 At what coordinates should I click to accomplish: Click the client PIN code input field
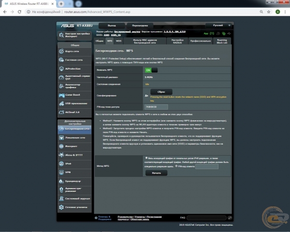207,166
